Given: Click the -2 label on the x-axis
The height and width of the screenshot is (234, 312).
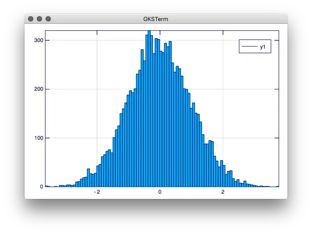Looking at the screenshot, I should tap(97, 192).
